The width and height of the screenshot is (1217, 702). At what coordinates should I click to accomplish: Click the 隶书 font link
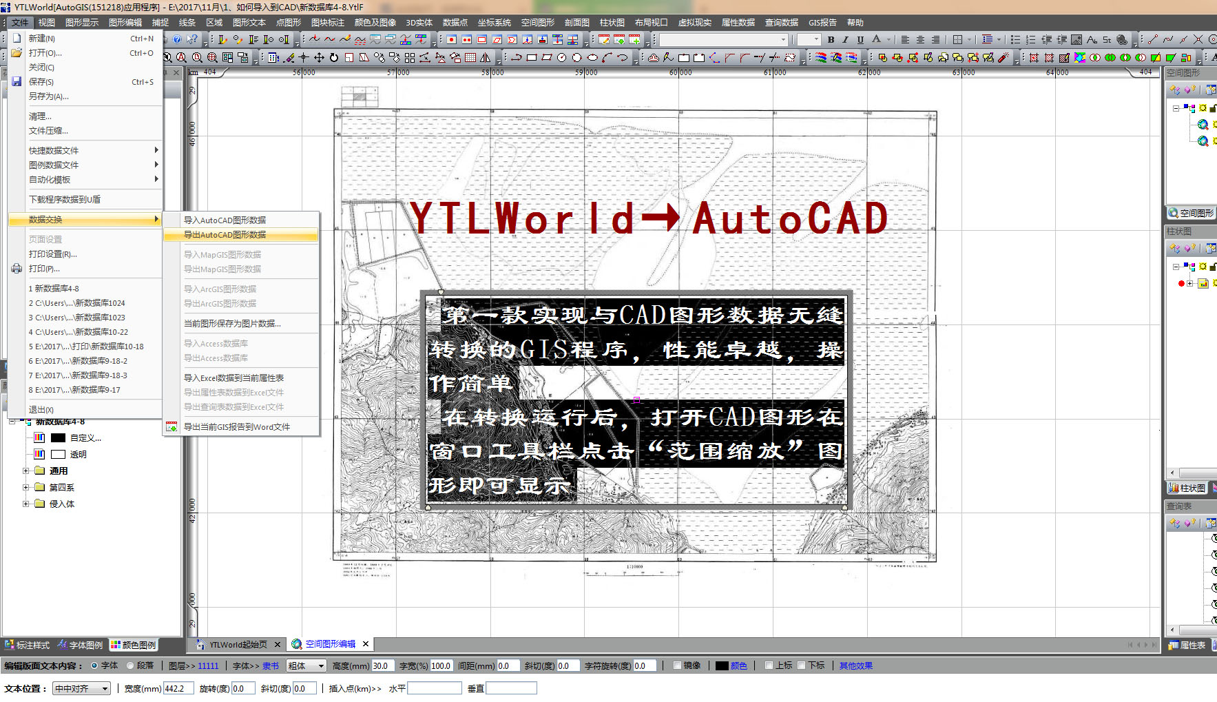(271, 665)
